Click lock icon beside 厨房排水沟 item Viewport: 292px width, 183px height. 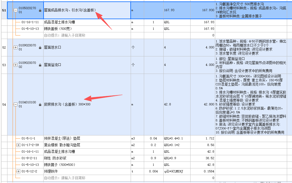40,105
